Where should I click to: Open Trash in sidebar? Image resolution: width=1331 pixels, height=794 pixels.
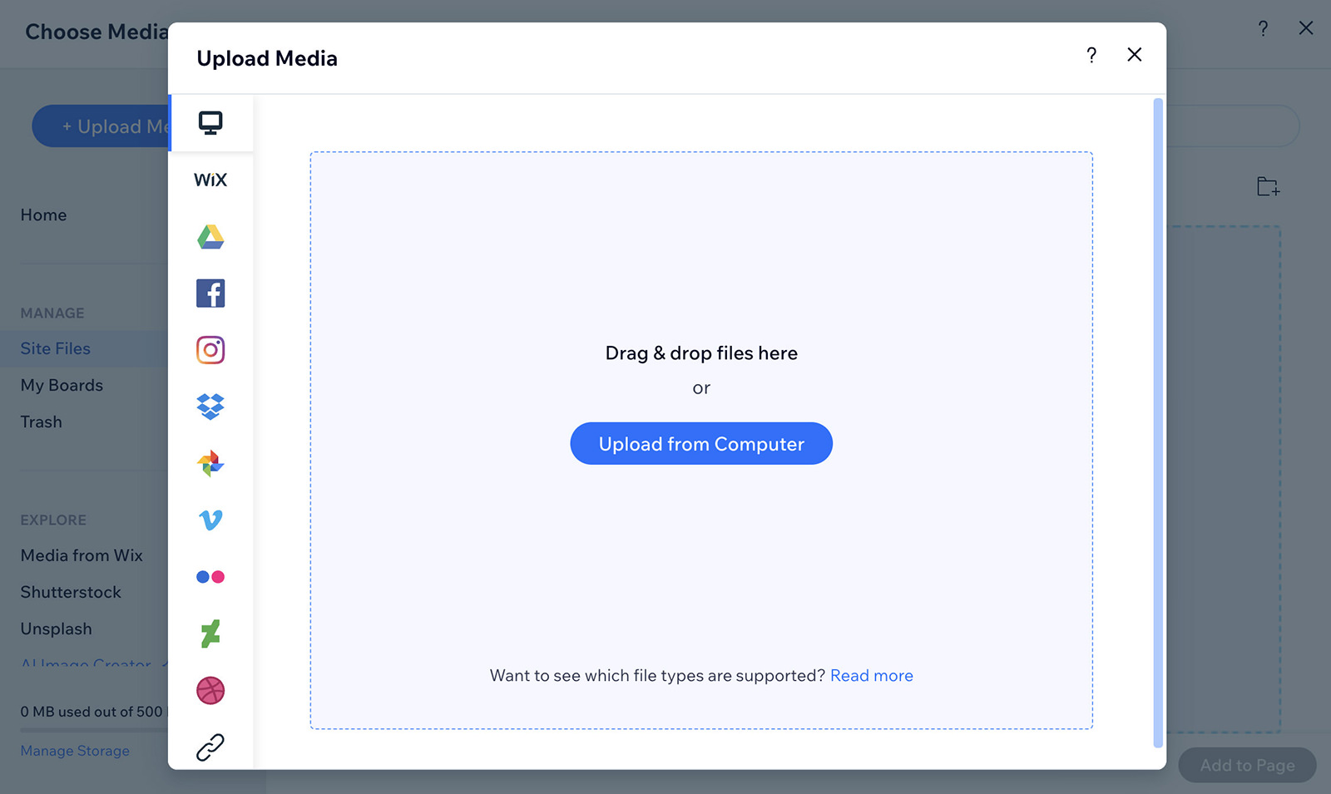coord(42,422)
